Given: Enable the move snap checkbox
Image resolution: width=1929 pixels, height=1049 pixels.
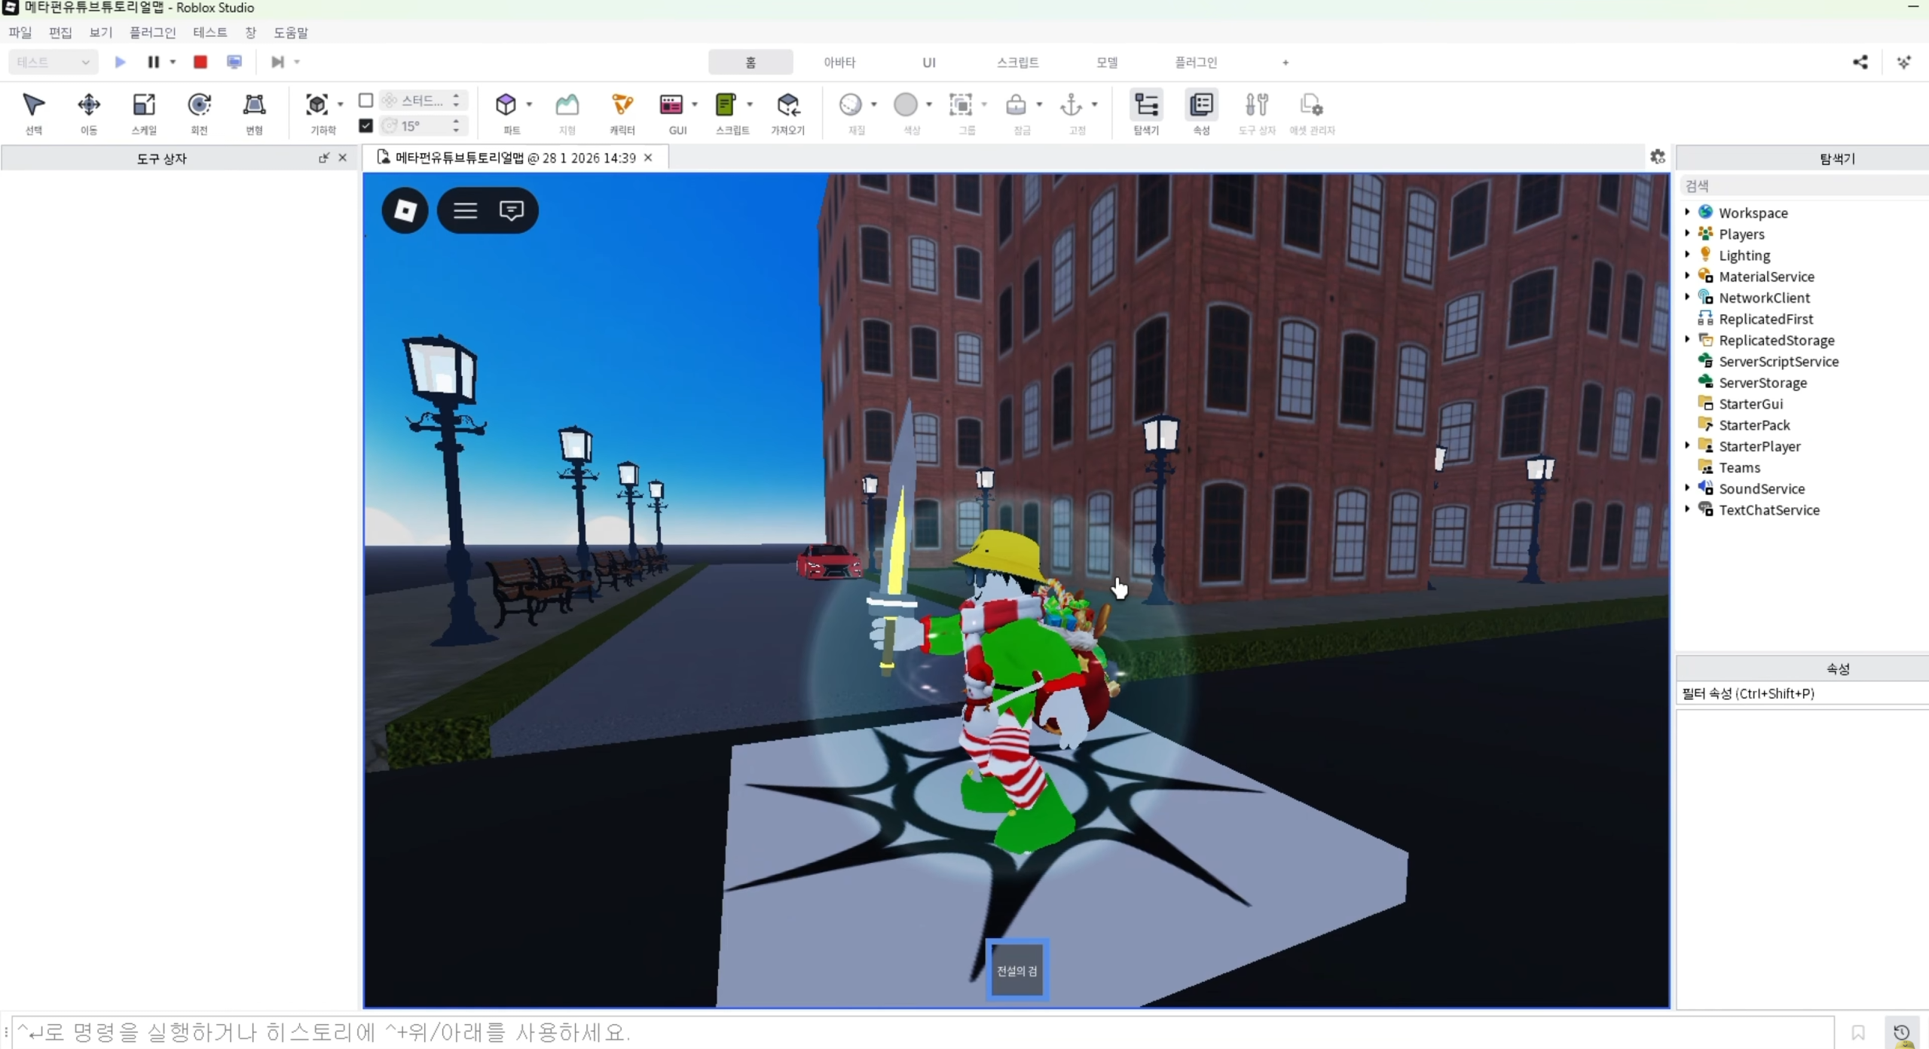Looking at the screenshot, I should 365,100.
